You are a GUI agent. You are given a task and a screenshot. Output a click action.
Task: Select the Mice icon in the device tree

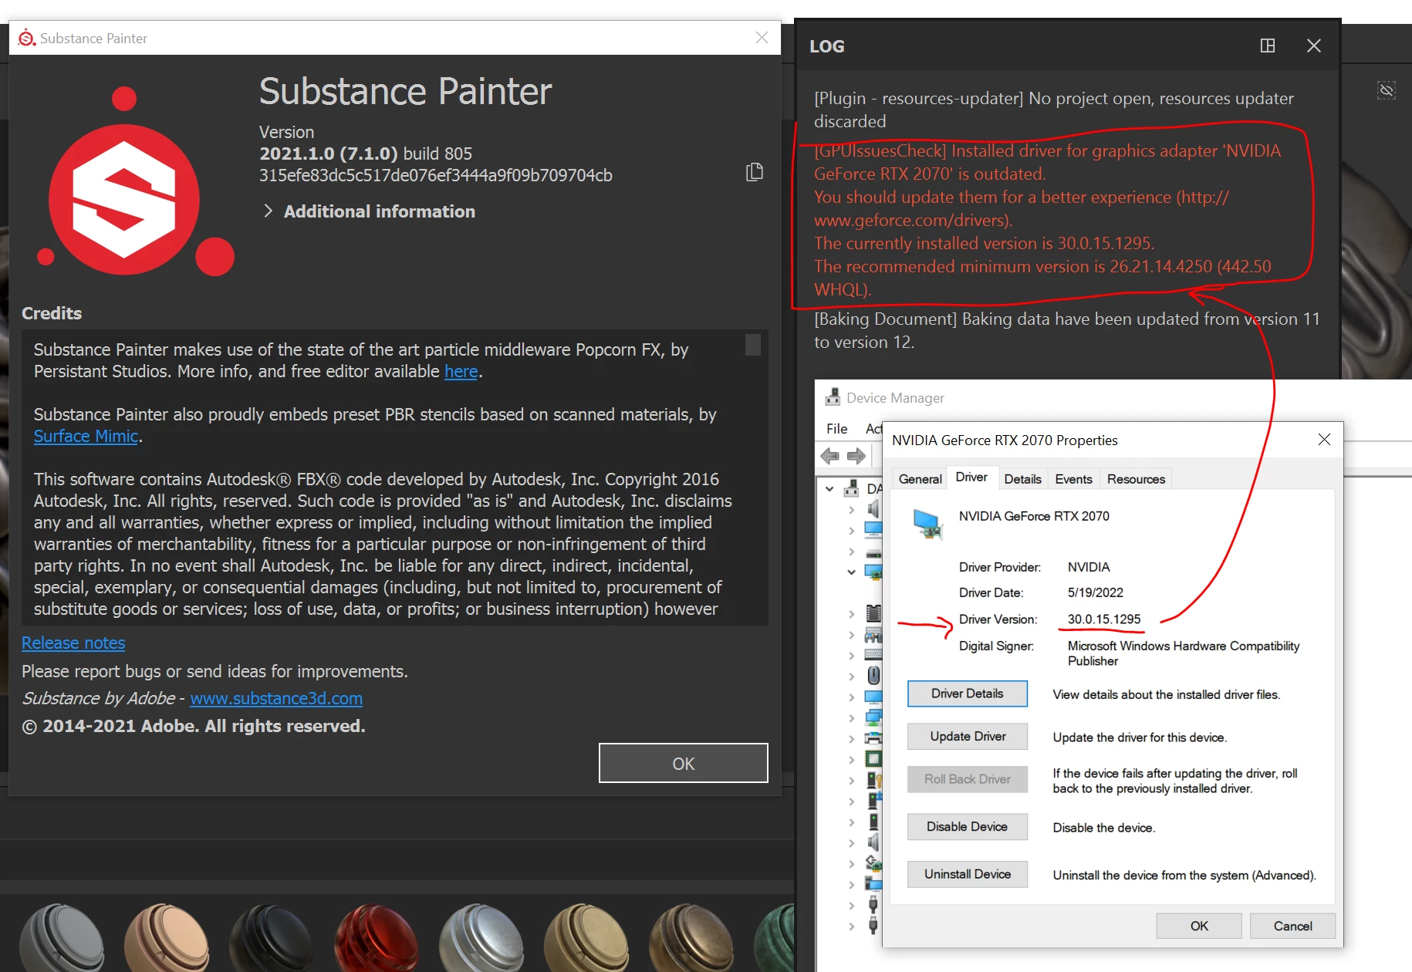tap(873, 676)
